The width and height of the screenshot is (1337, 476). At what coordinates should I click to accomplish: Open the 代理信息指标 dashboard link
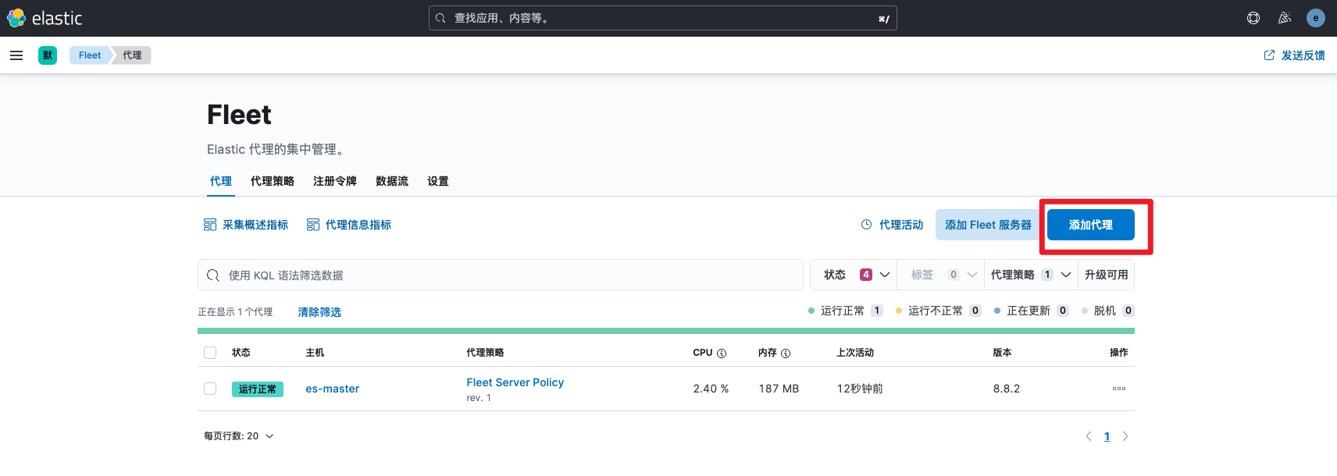pos(349,225)
